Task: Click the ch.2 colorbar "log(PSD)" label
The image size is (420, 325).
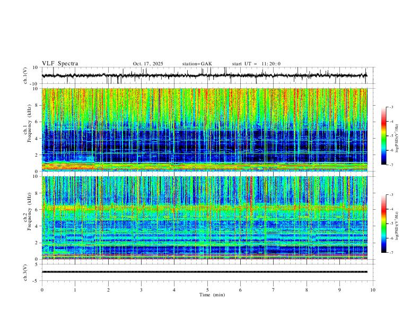Action: pyautogui.click(x=397, y=226)
